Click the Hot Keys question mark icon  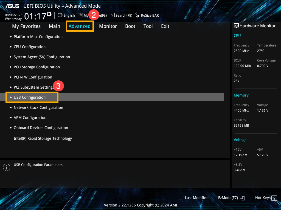(x=274, y=198)
